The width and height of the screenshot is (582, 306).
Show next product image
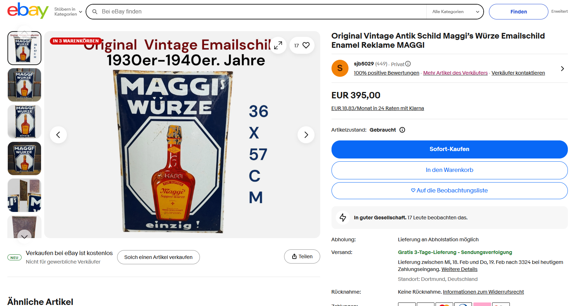click(306, 135)
